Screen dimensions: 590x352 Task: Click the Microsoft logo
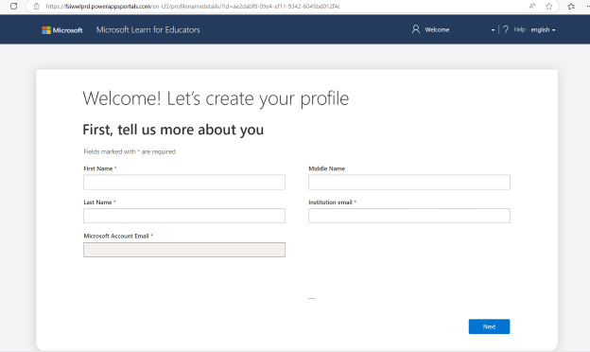pyautogui.click(x=62, y=30)
